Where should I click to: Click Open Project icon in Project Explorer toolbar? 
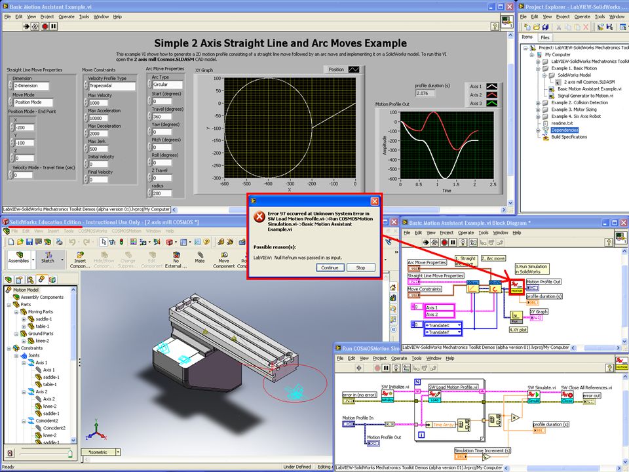pyautogui.click(x=537, y=27)
